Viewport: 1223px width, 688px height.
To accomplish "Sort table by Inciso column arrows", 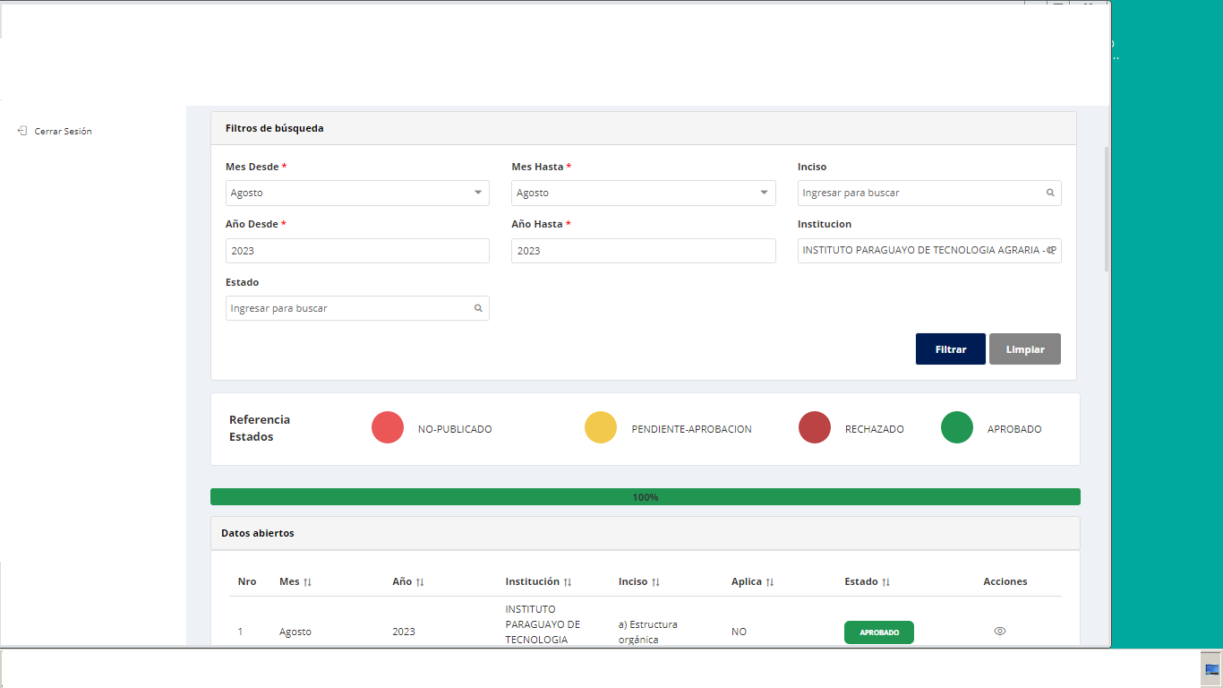I will pyautogui.click(x=655, y=582).
